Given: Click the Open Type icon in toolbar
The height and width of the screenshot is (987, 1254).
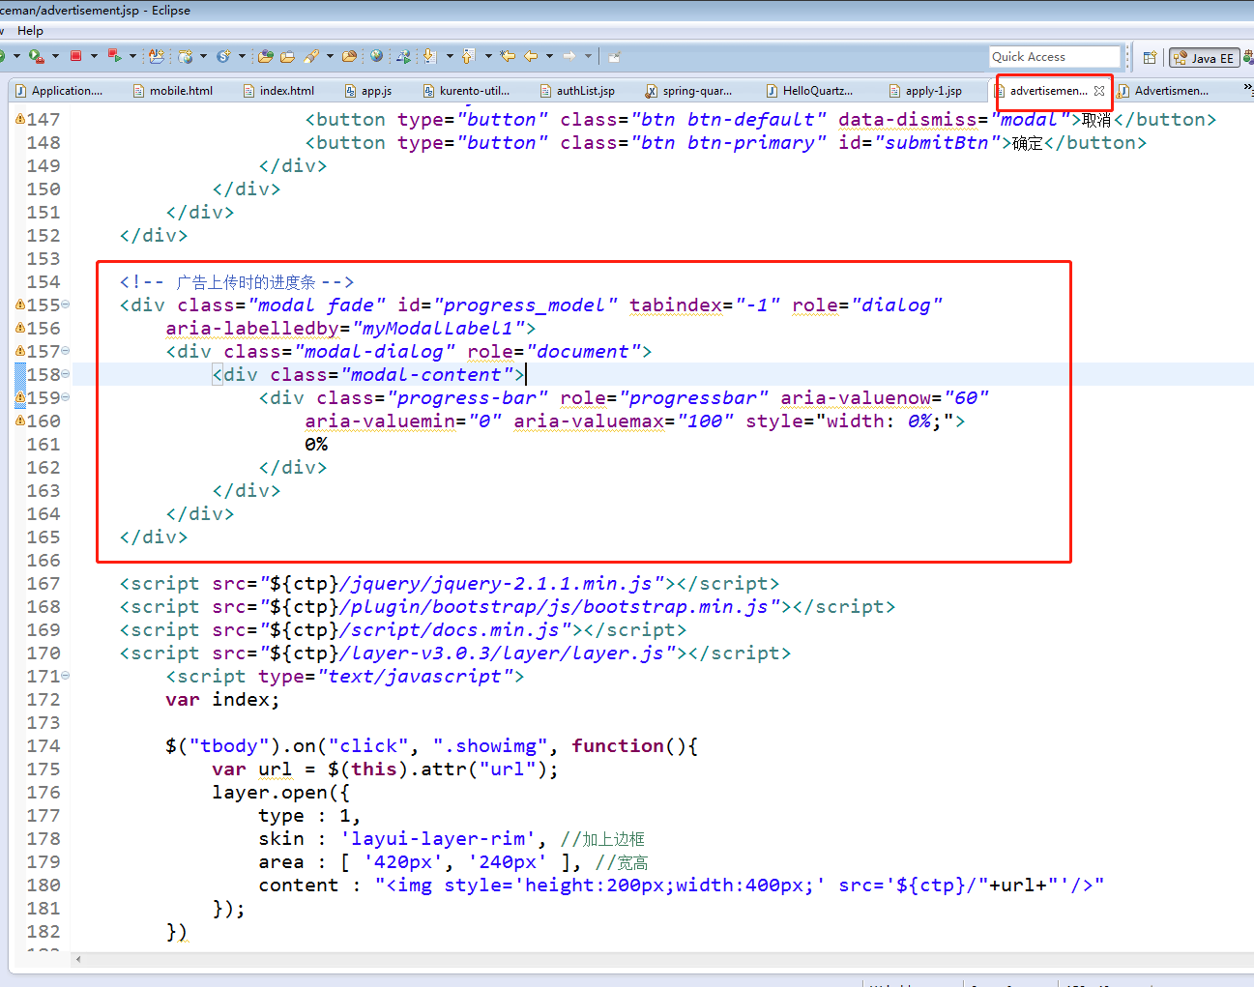Looking at the screenshot, I should coord(156,56).
